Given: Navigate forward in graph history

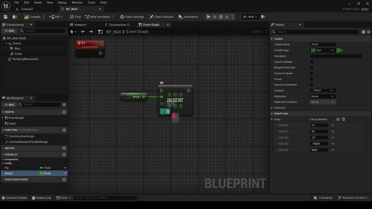Looking at the screenshot, I should pos(91,31).
